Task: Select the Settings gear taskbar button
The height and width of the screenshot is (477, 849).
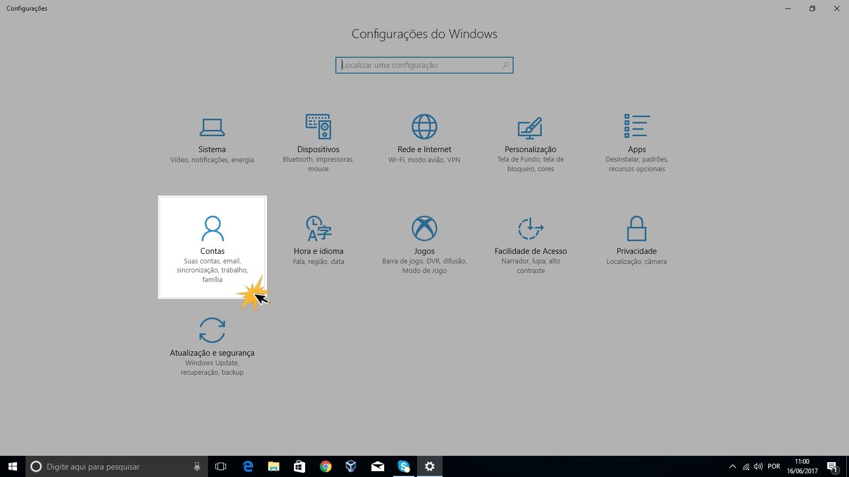Action: (x=430, y=466)
